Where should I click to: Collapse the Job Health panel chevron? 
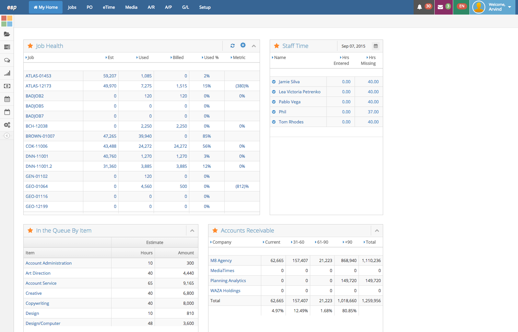pyautogui.click(x=254, y=46)
